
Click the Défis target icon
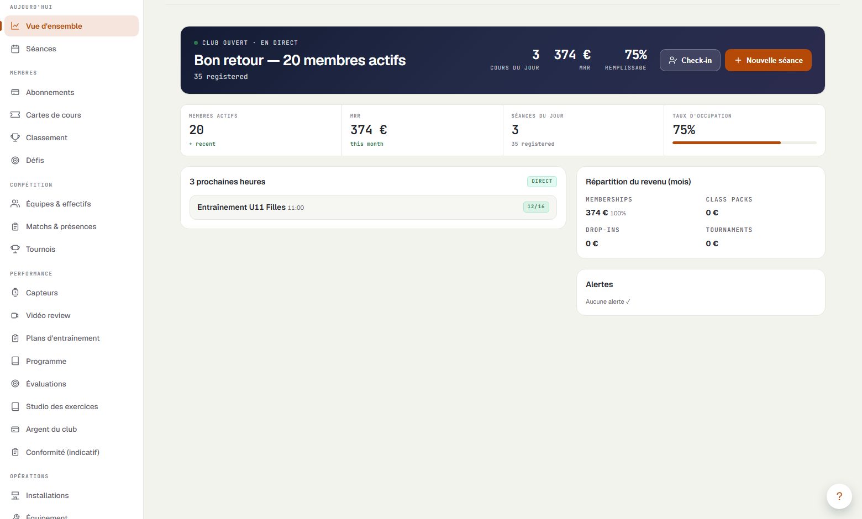[15, 160]
